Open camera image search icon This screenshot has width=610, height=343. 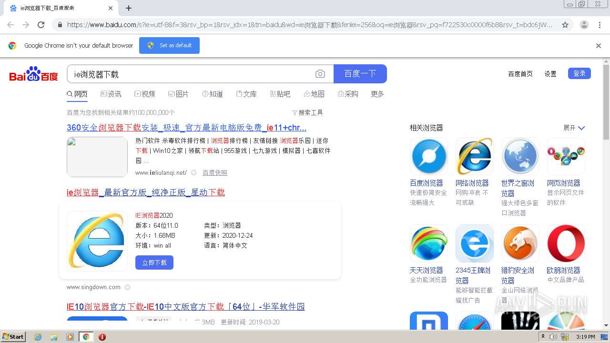(x=320, y=74)
